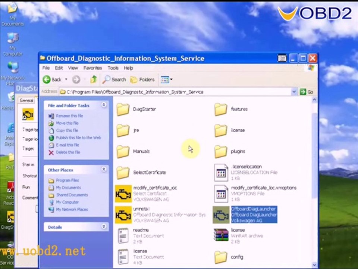Select the uninstall engine icon
Image resolution: width=358 pixels, height=269 pixels.
tap(123, 215)
